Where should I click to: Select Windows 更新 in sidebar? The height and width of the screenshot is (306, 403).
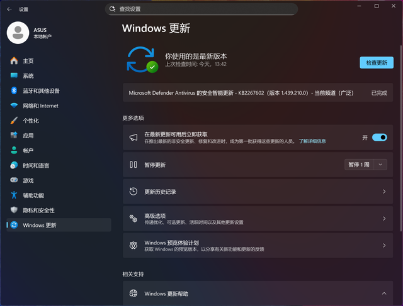59,225
